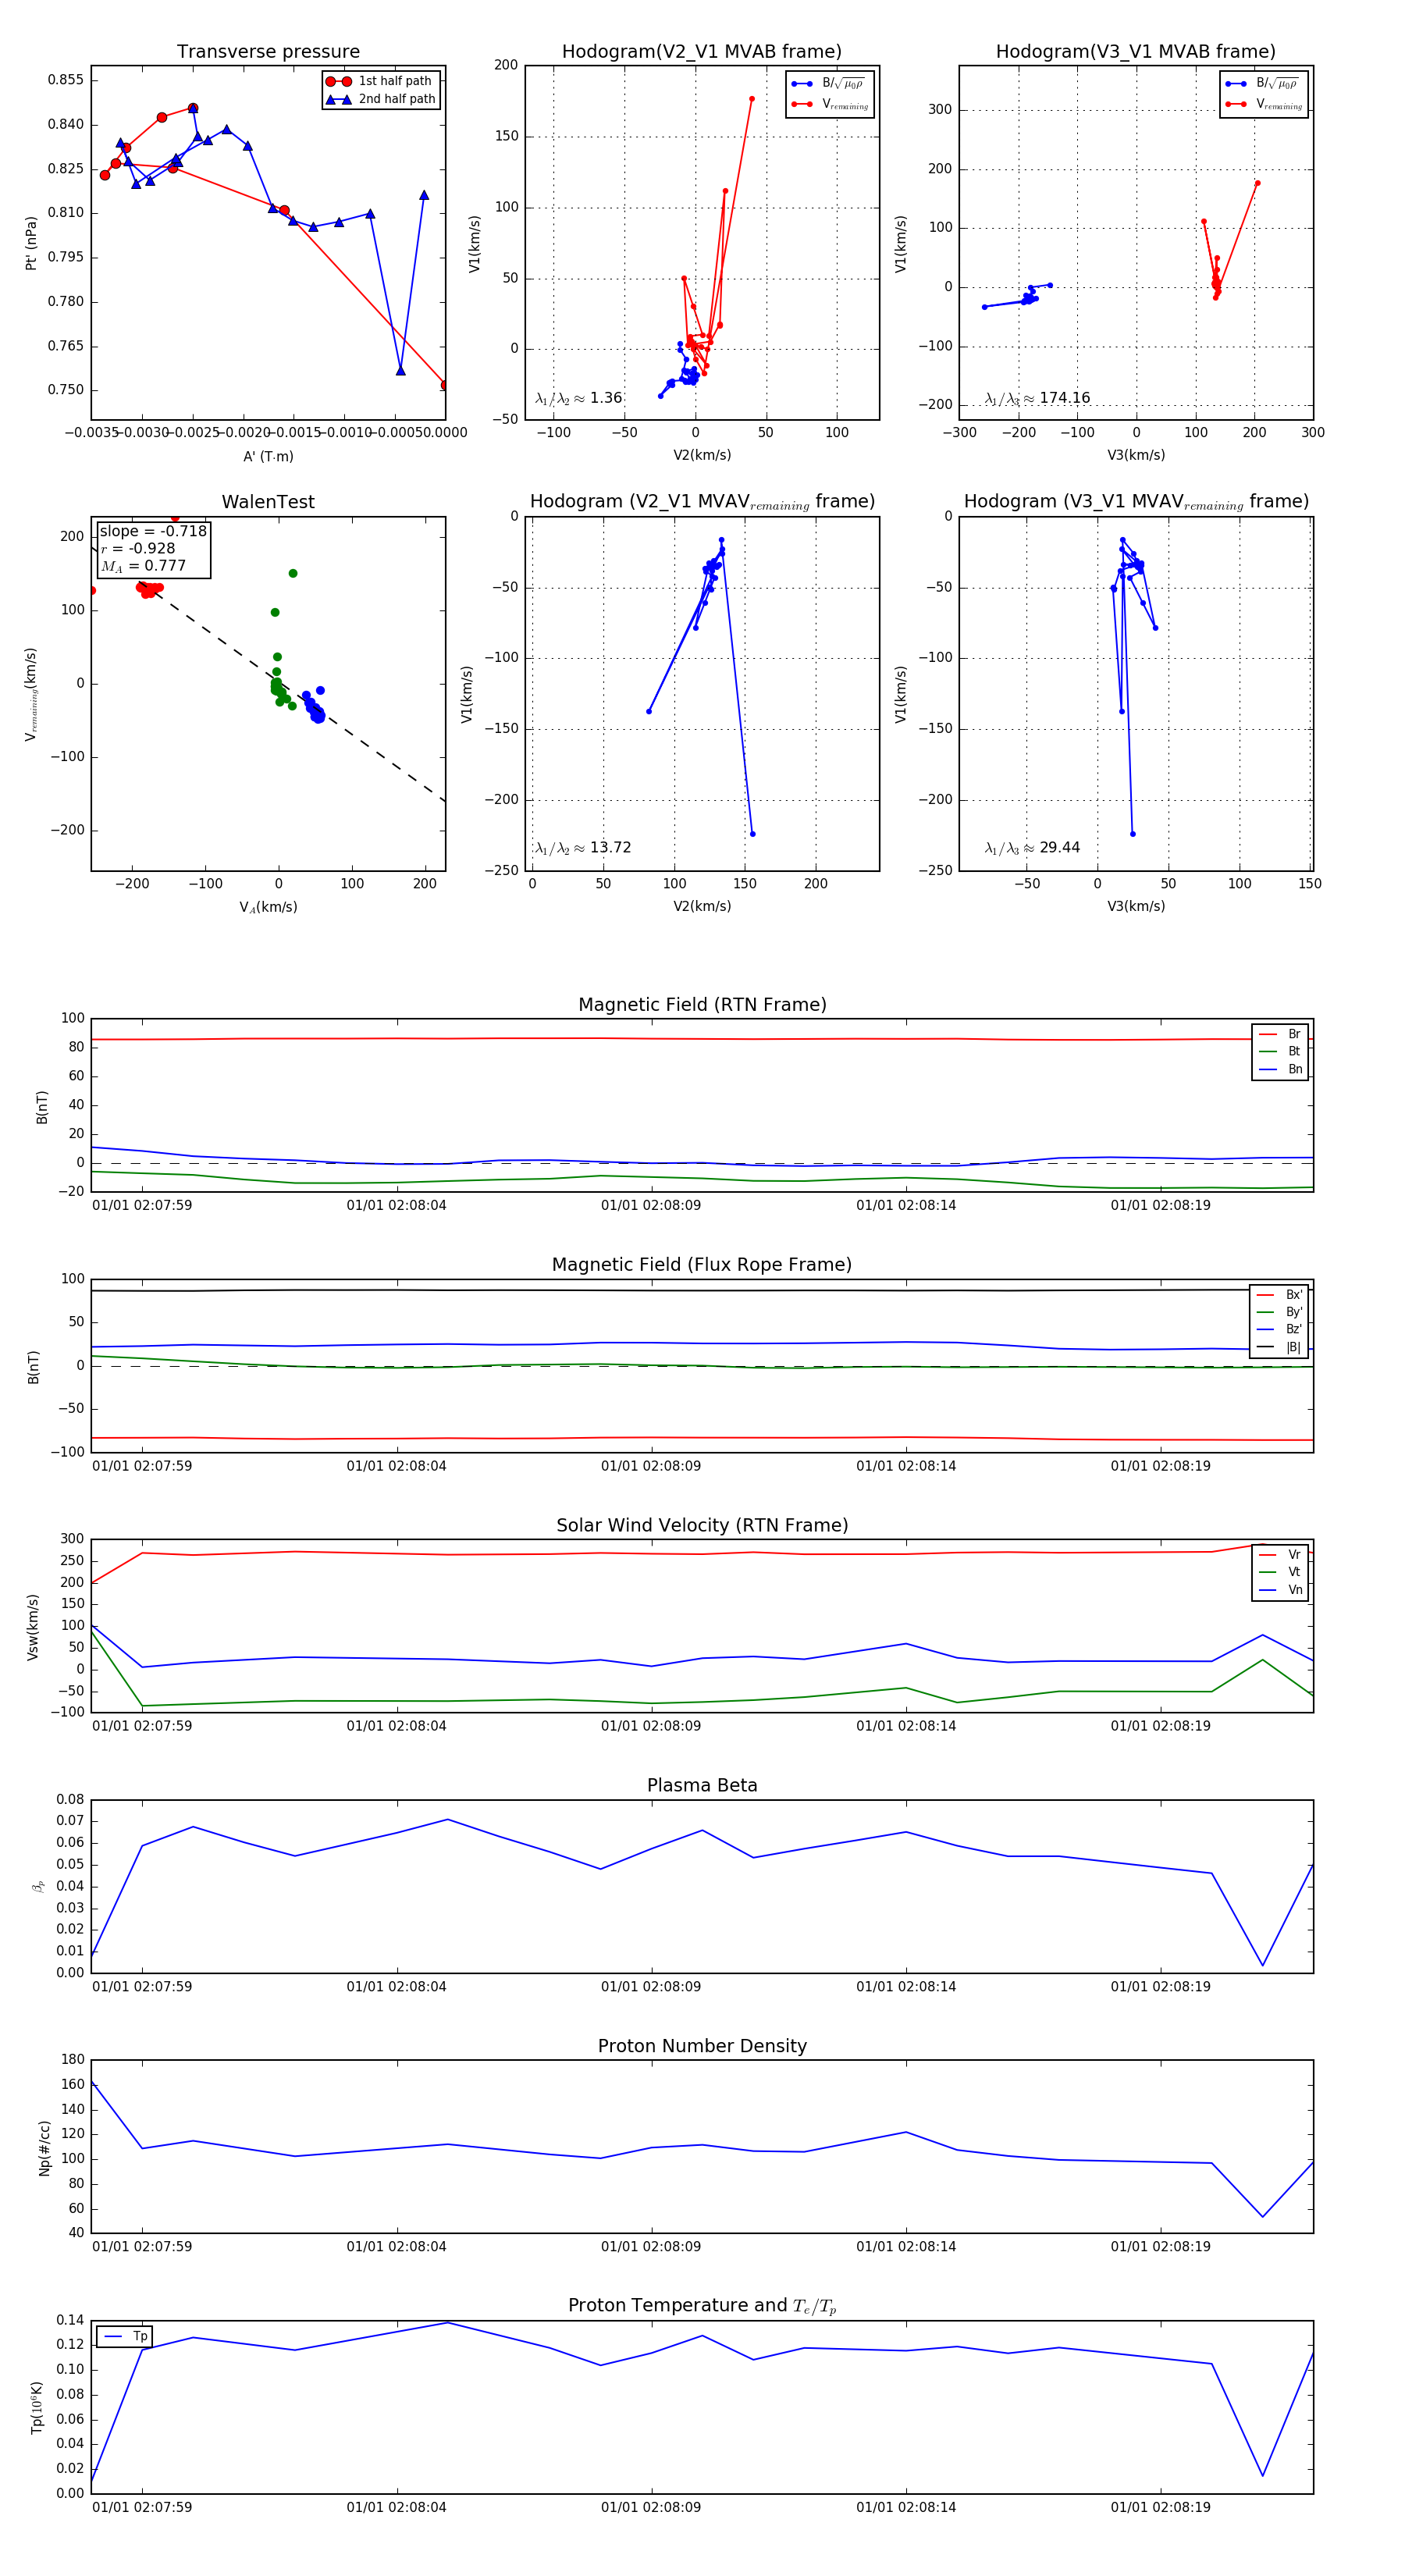Image resolution: width=1405 pixels, height=2576 pixels.
Task: Click the topmost red point in V2_V1 MVAB hodogram
Action: [x=752, y=99]
